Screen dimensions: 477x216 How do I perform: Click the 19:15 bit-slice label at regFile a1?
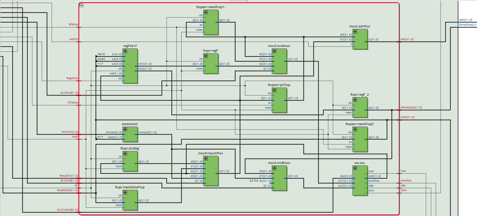(101, 54)
